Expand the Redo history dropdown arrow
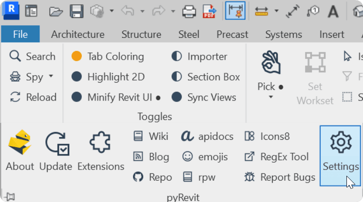 tap(173, 11)
